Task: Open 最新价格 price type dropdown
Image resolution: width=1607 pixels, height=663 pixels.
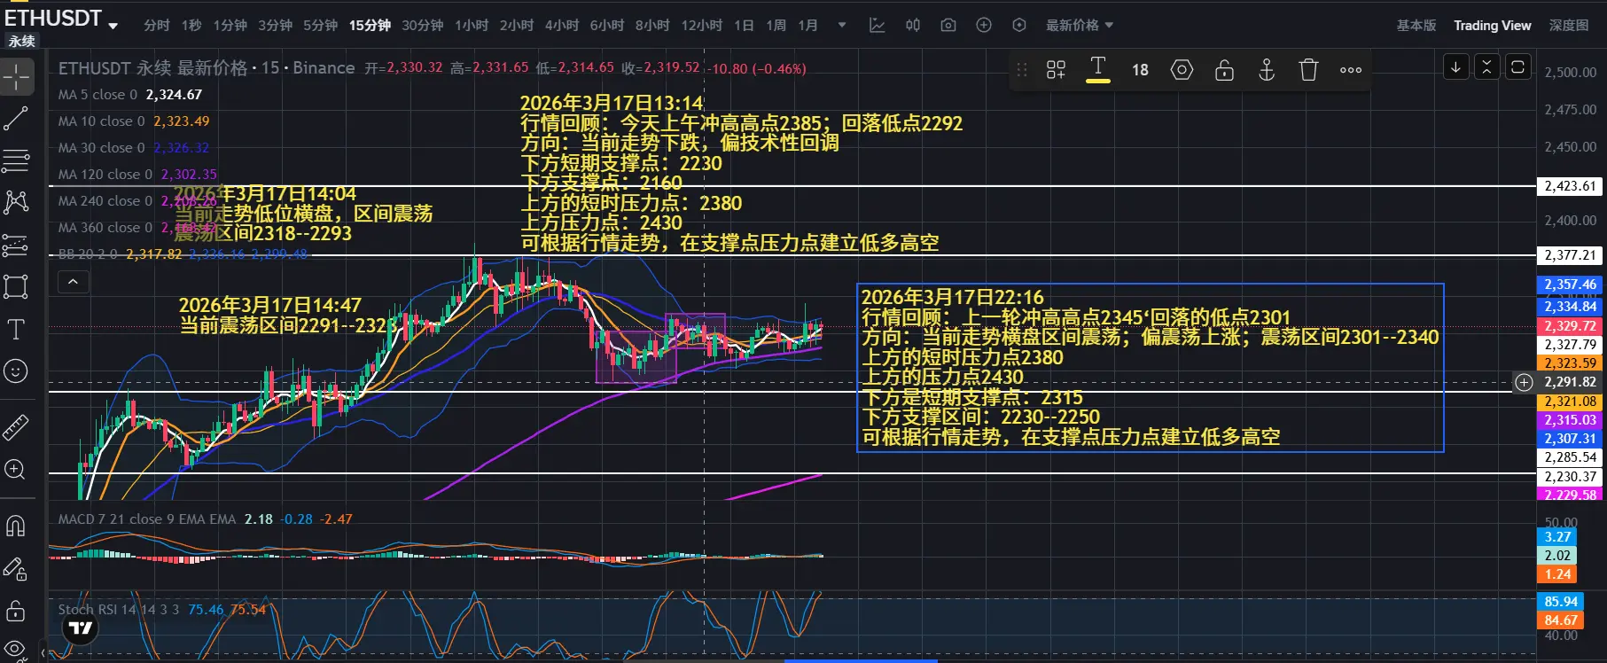Action: tap(1080, 26)
